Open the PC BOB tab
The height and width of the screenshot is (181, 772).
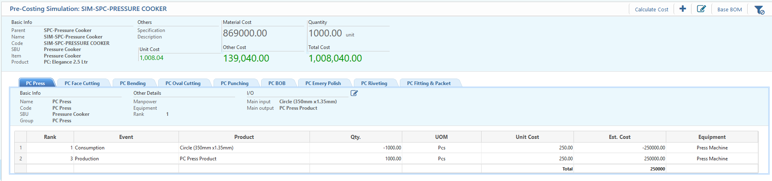click(x=277, y=83)
